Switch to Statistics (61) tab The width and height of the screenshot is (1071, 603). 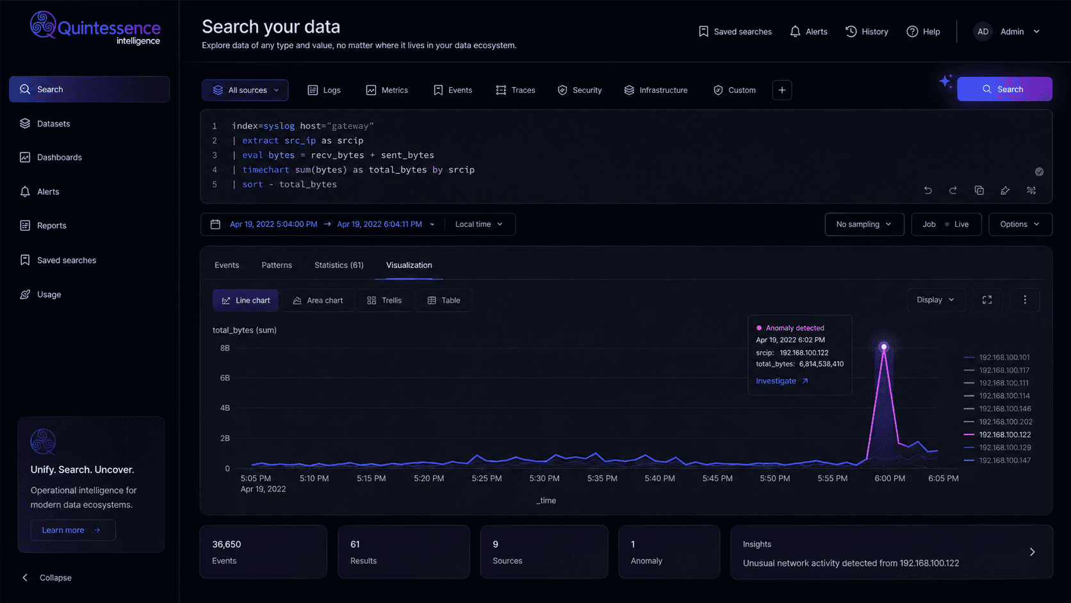(339, 265)
